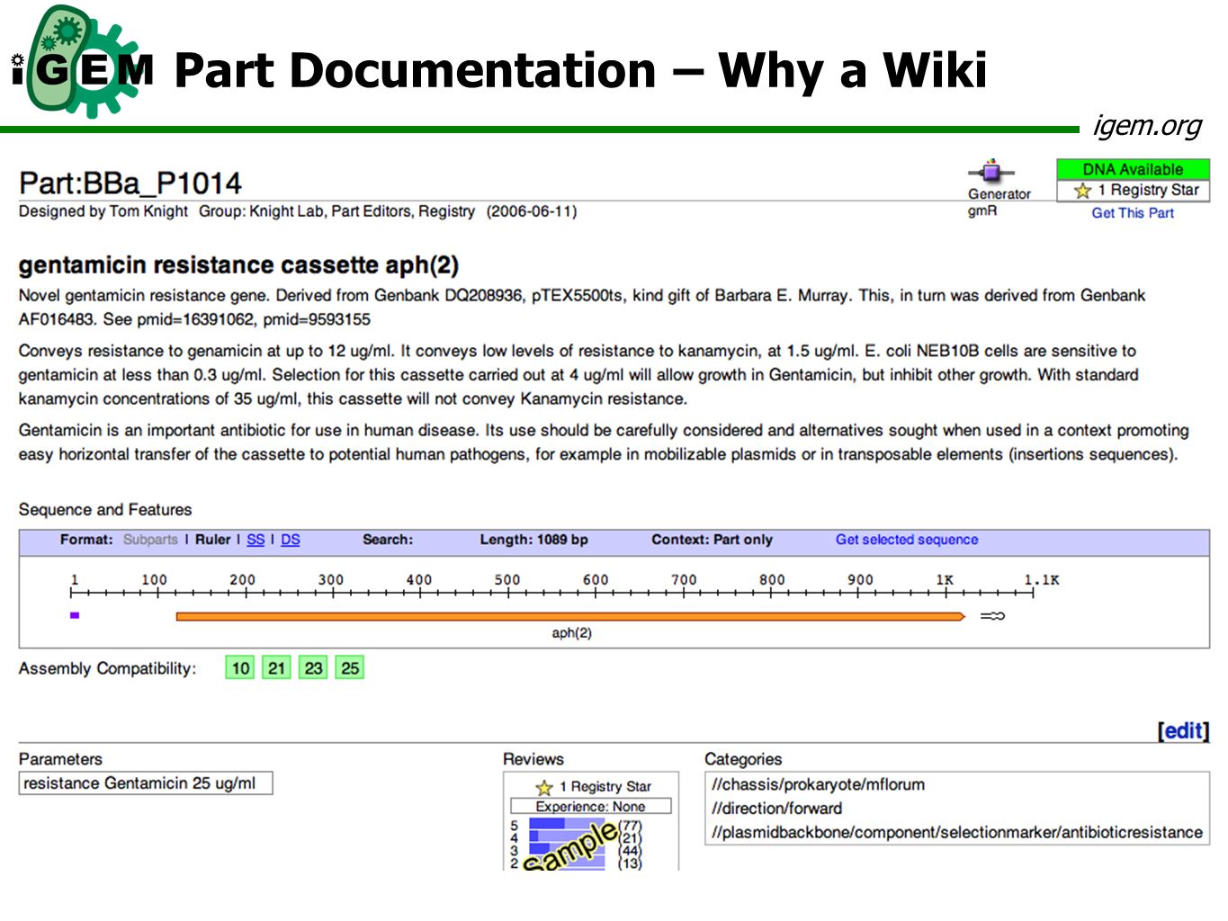Image resolution: width=1228 pixels, height=921 pixels.
Task: Click the Part:BBa_P1014 title
Action: (x=130, y=184)
